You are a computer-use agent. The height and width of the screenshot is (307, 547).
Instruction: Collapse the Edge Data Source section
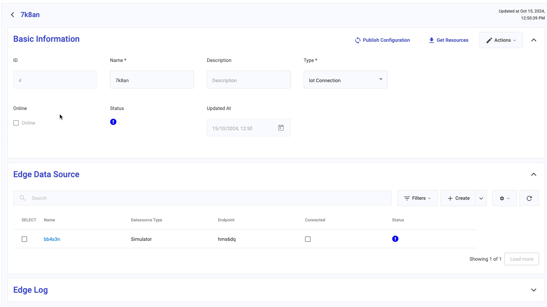[533, 174]
